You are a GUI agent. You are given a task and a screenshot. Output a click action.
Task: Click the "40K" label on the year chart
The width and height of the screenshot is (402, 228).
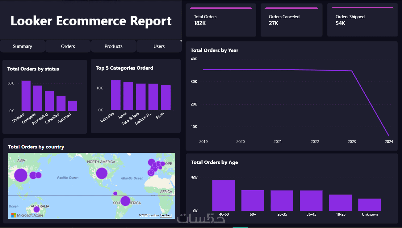click(x=194, y=59)
